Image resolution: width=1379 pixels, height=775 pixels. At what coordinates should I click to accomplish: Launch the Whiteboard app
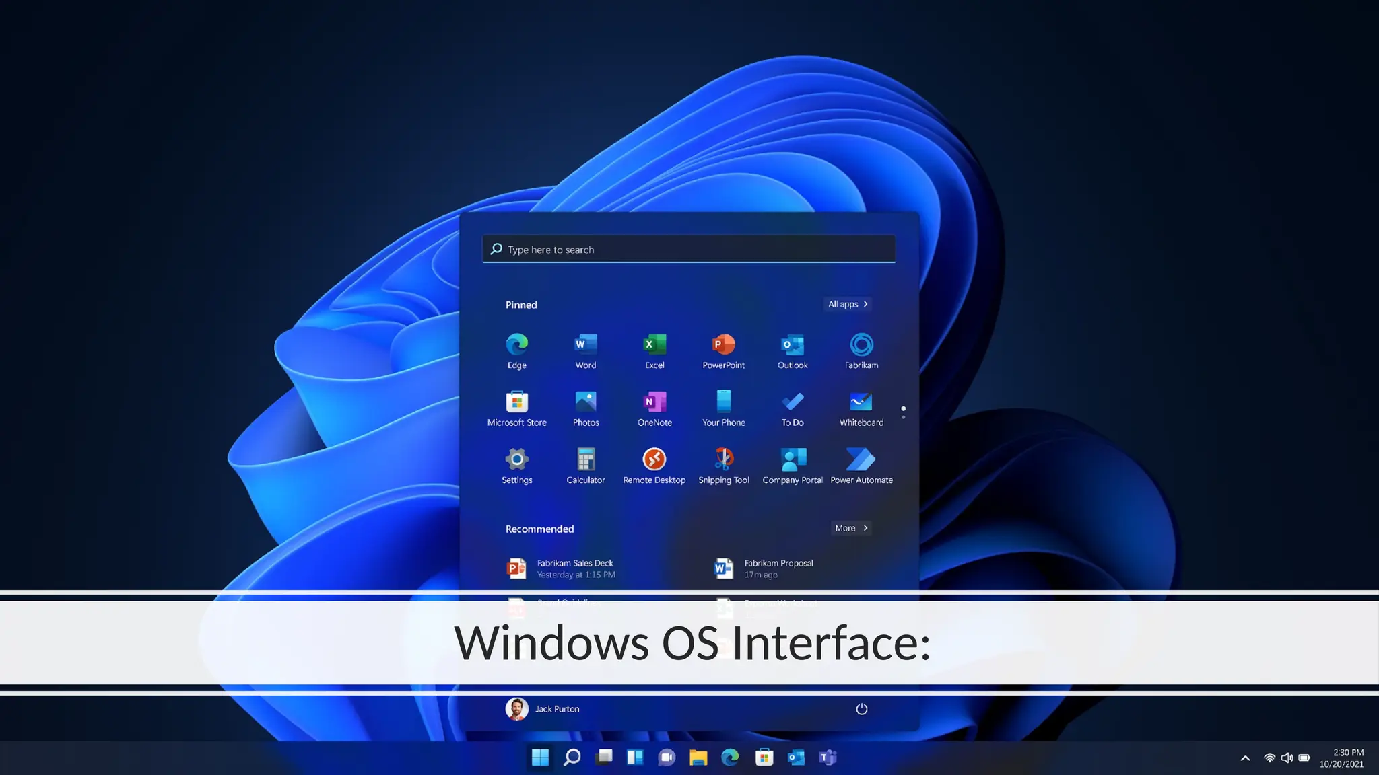point(861,408)
